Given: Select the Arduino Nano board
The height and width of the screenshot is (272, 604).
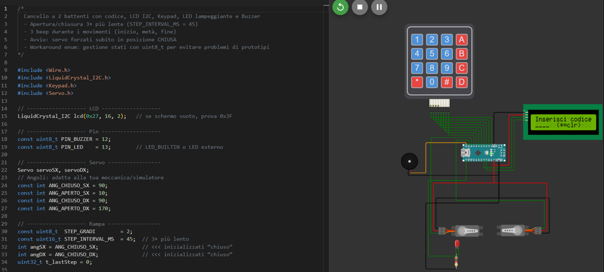Looking at the screenshot, I should 484,153.
